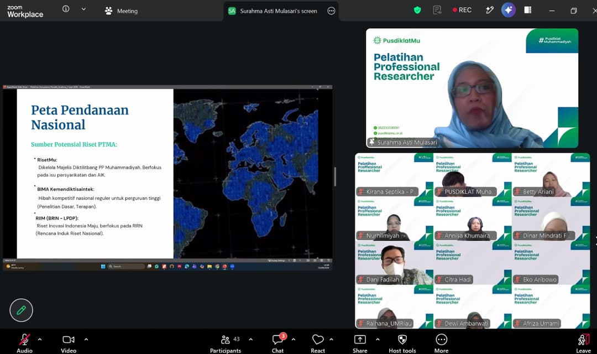Select Afriza Umami participant tile
This screenshot has width=597, height=354.
[551, 307]
